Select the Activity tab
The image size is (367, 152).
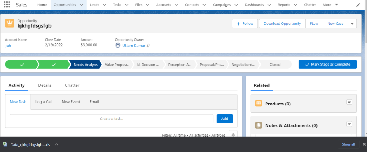click(x=16, y=85)
